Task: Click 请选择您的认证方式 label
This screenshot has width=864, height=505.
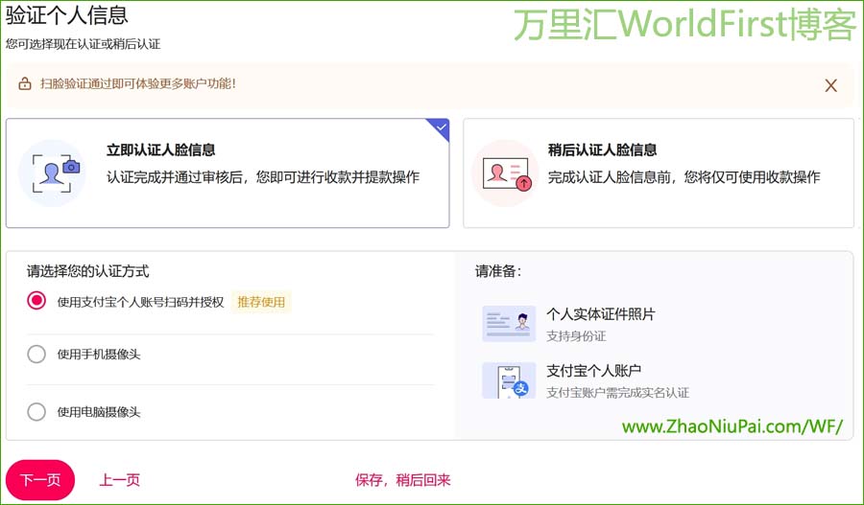Action: 87,271
